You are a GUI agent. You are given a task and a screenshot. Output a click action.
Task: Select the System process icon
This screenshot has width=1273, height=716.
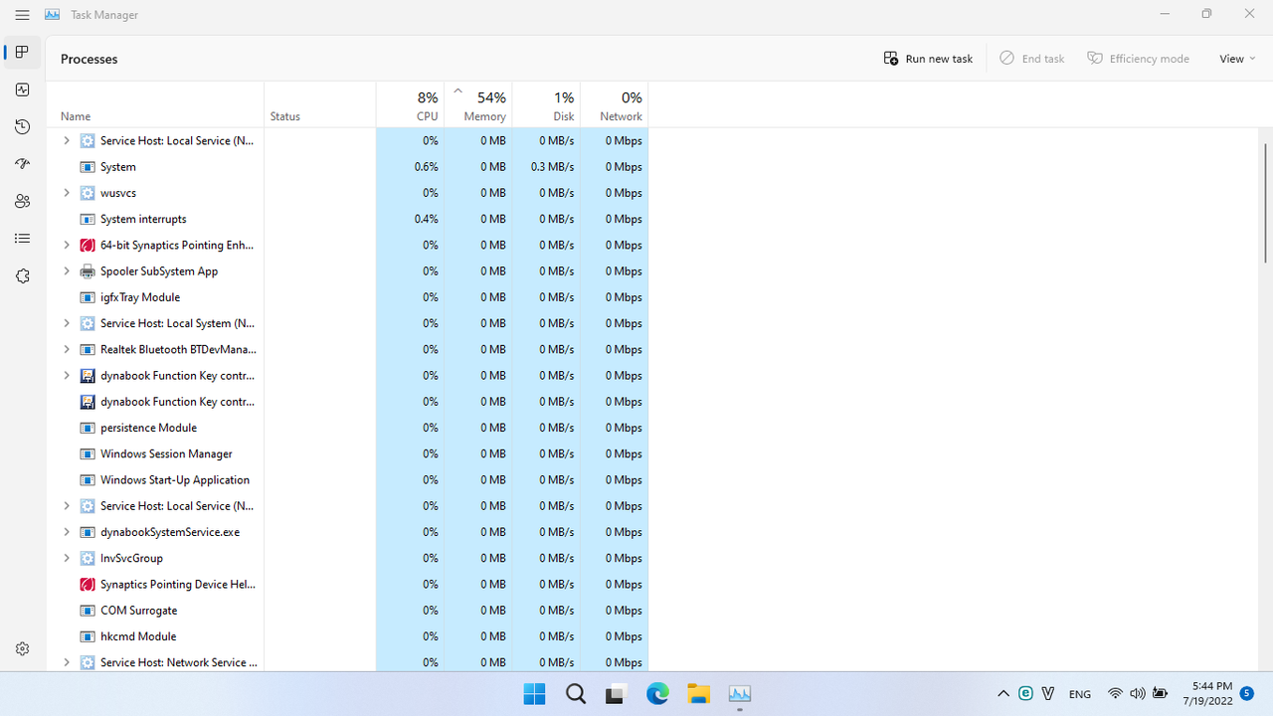[88, 167]
